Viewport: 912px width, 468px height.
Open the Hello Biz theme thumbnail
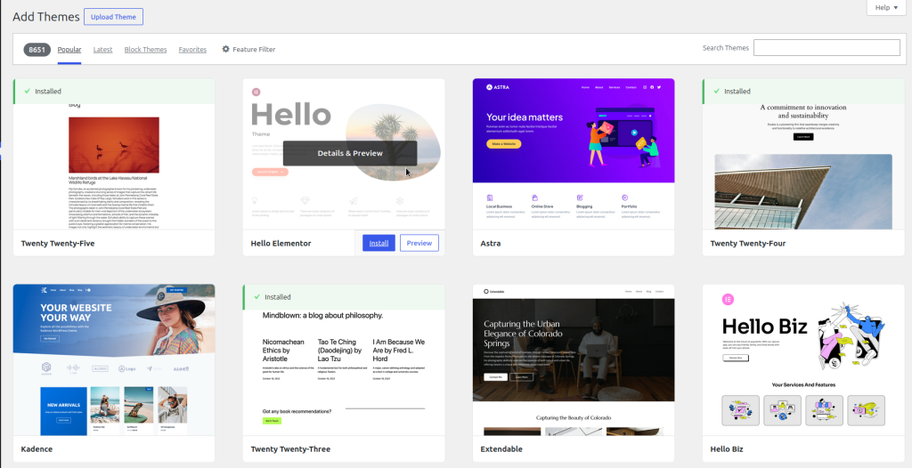[x=803, y=359]
